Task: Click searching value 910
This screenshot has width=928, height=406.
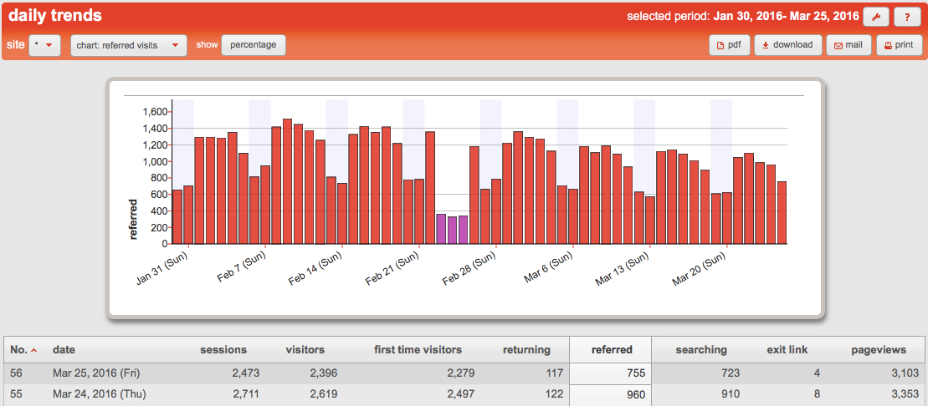Action: point(730,395)
